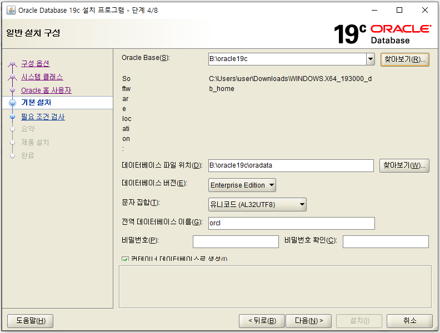Click the 19c Oracle Database logo

(x=382, y=34)
